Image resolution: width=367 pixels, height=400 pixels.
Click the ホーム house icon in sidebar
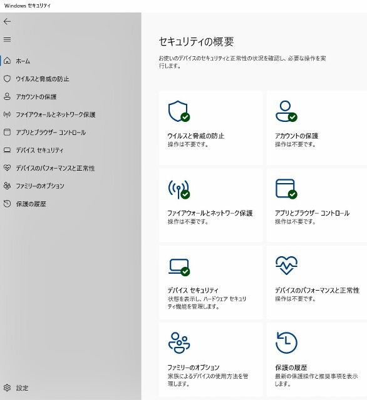pyautogui.click(x=7, y=61)
